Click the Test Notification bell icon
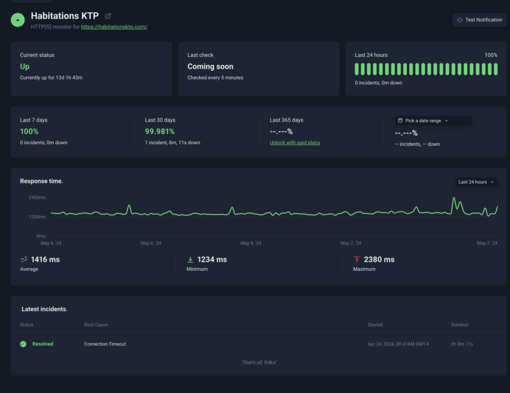Viewport: 510px width, 393px height. pyautogui.click(x=459, y=20)
